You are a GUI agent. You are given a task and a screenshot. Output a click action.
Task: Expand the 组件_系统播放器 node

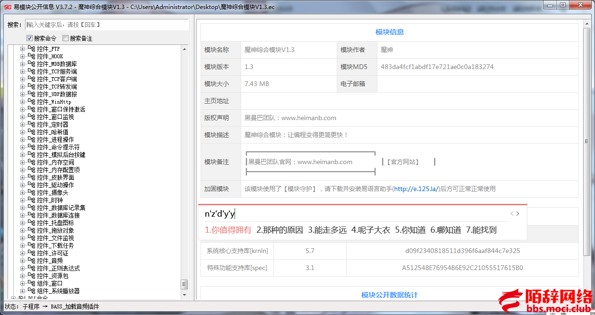22,291
